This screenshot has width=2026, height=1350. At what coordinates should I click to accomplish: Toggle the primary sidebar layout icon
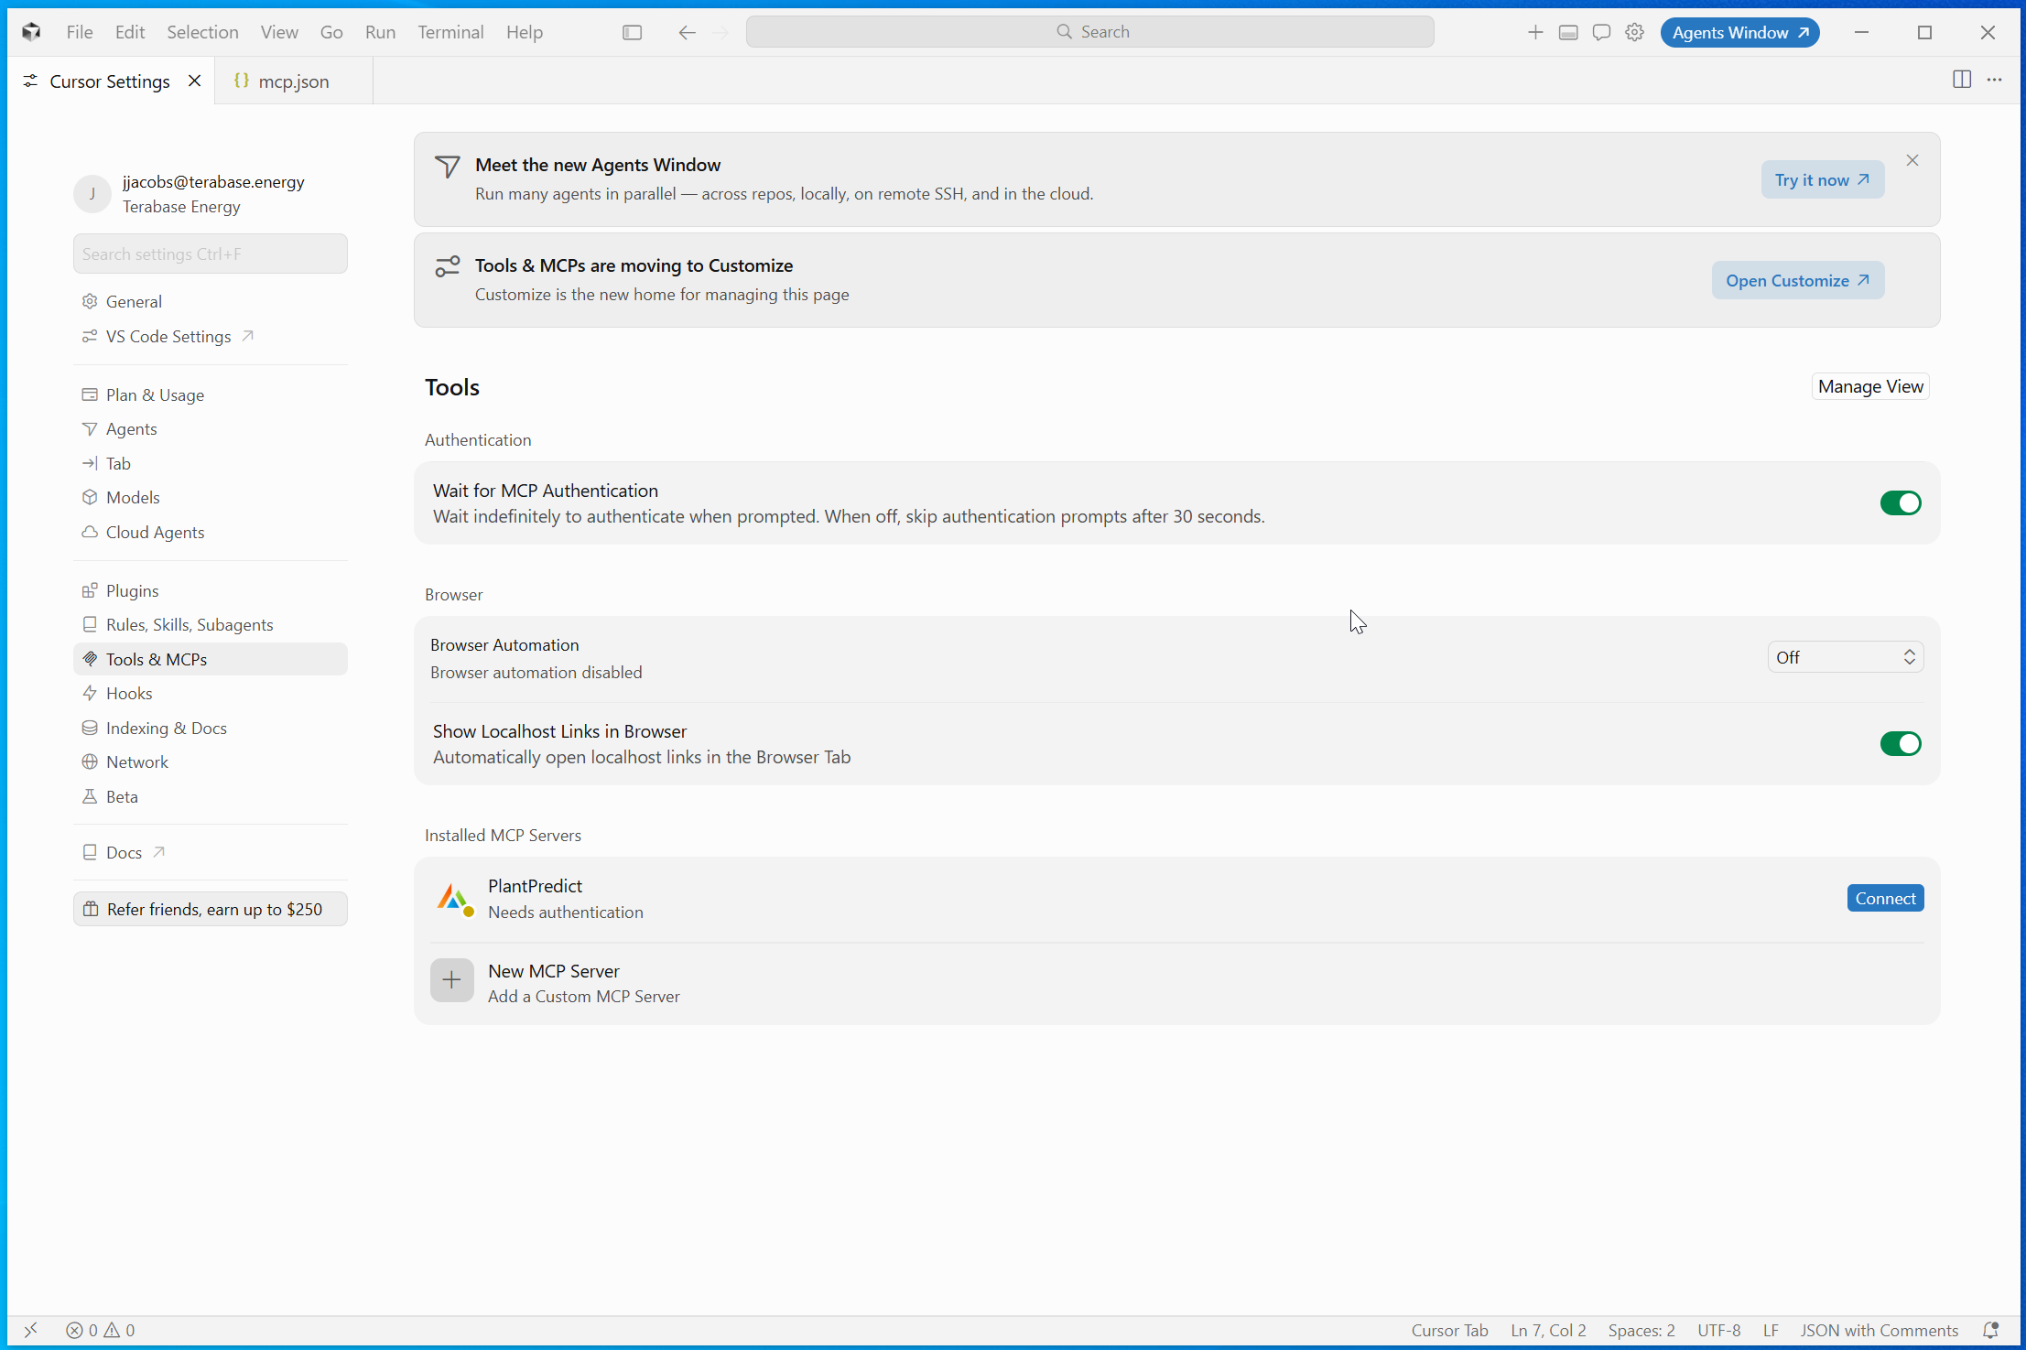tap(632, 32)
